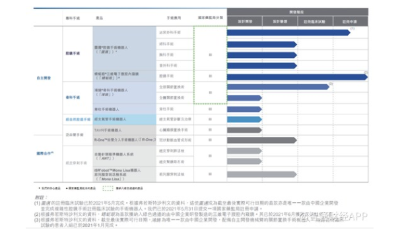Click the 經皮腎鏡取石術 application cell

pyautogui.click(x=175, y=161)
